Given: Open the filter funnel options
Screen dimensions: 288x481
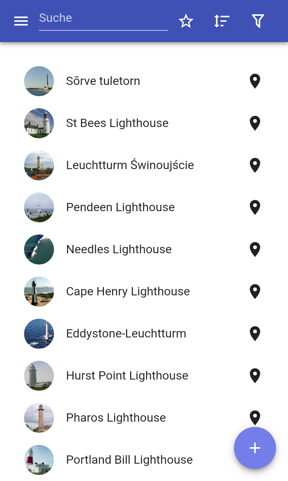Looking at the screenshot, I should click(258, 21).
